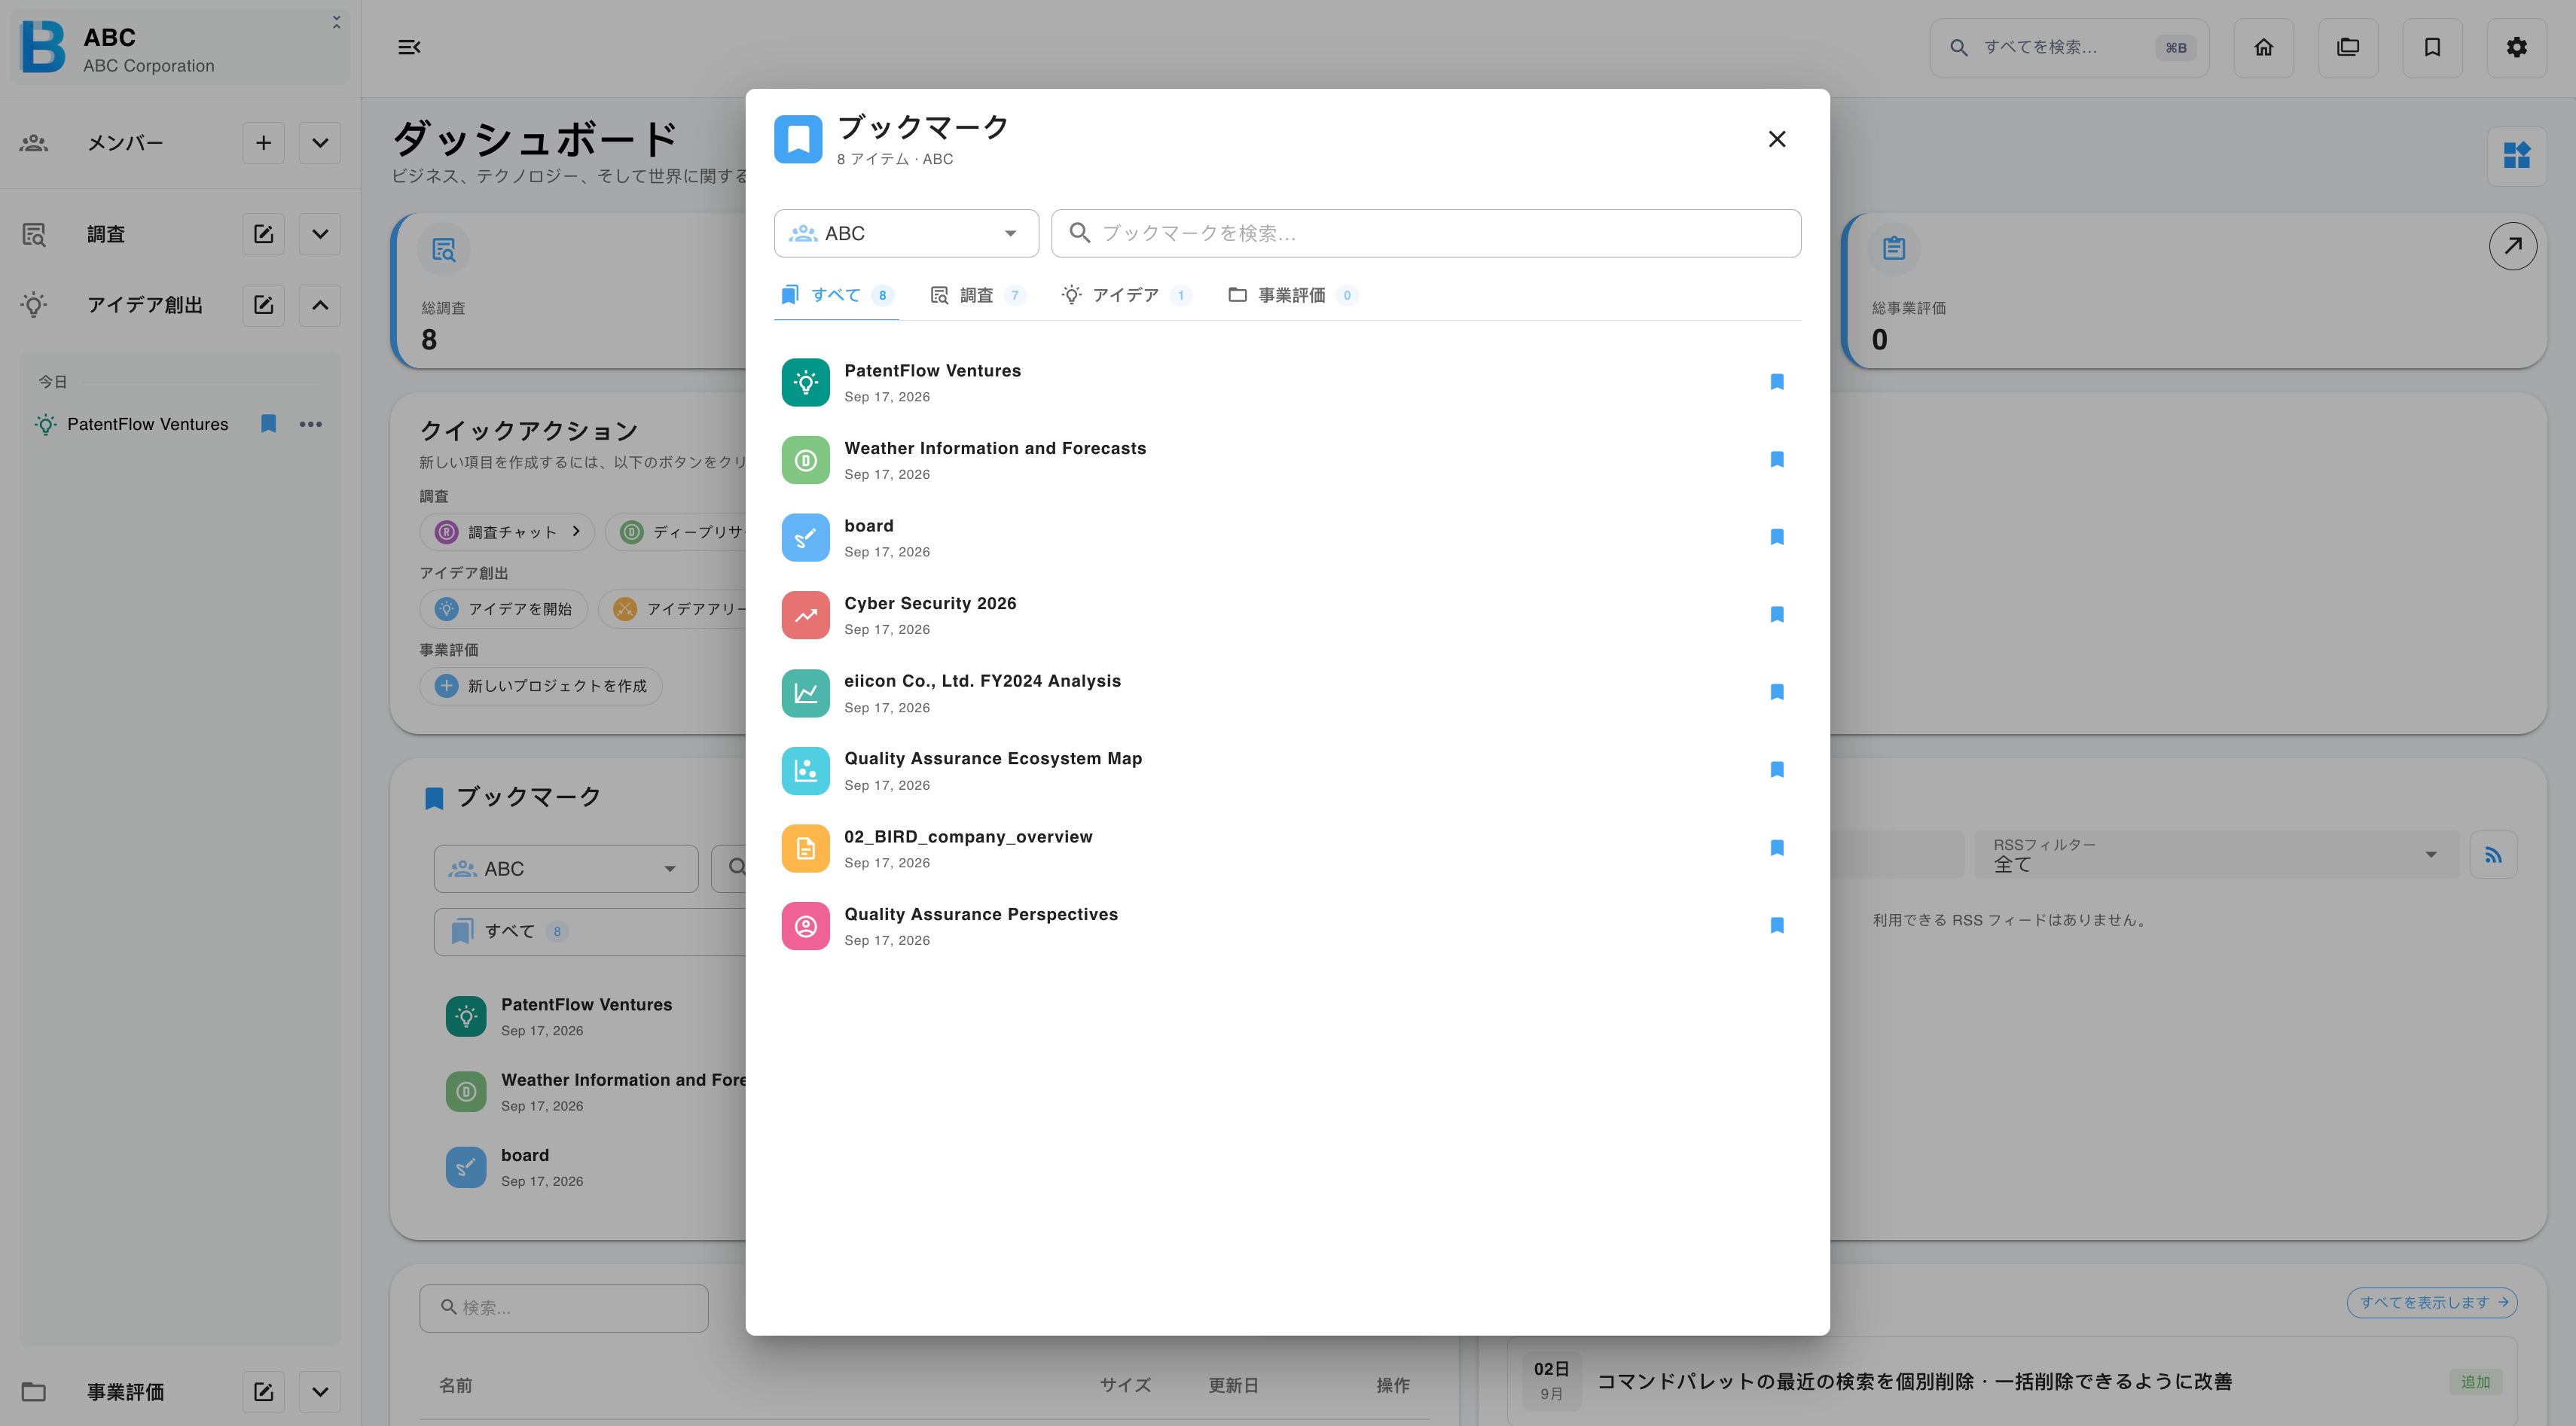Image resolution: width=2576 pixels, height=1426 pixels.
Task: Click 調査チャット quick action
Action: coord(507,532)
